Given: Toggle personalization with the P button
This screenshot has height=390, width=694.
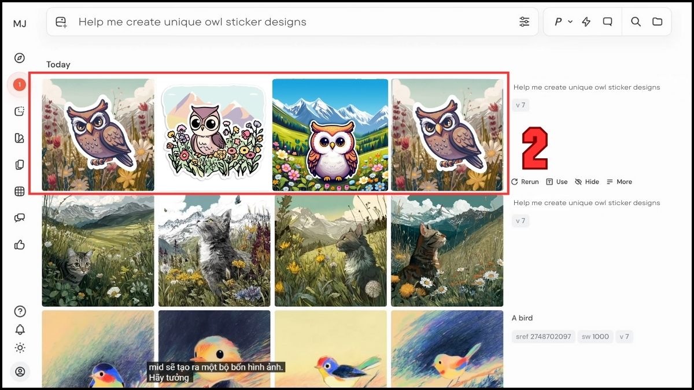Looking at the screenshot, I should point(558,21).
